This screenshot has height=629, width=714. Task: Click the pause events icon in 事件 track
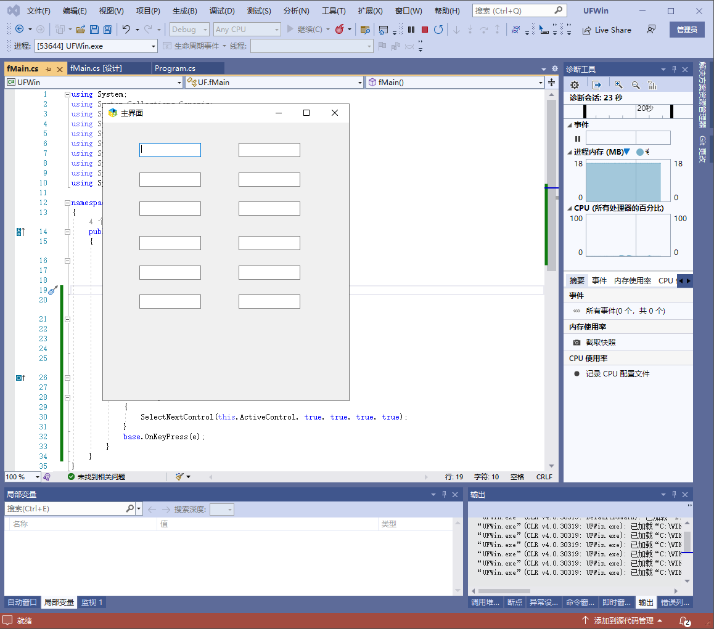click(577, 139)
